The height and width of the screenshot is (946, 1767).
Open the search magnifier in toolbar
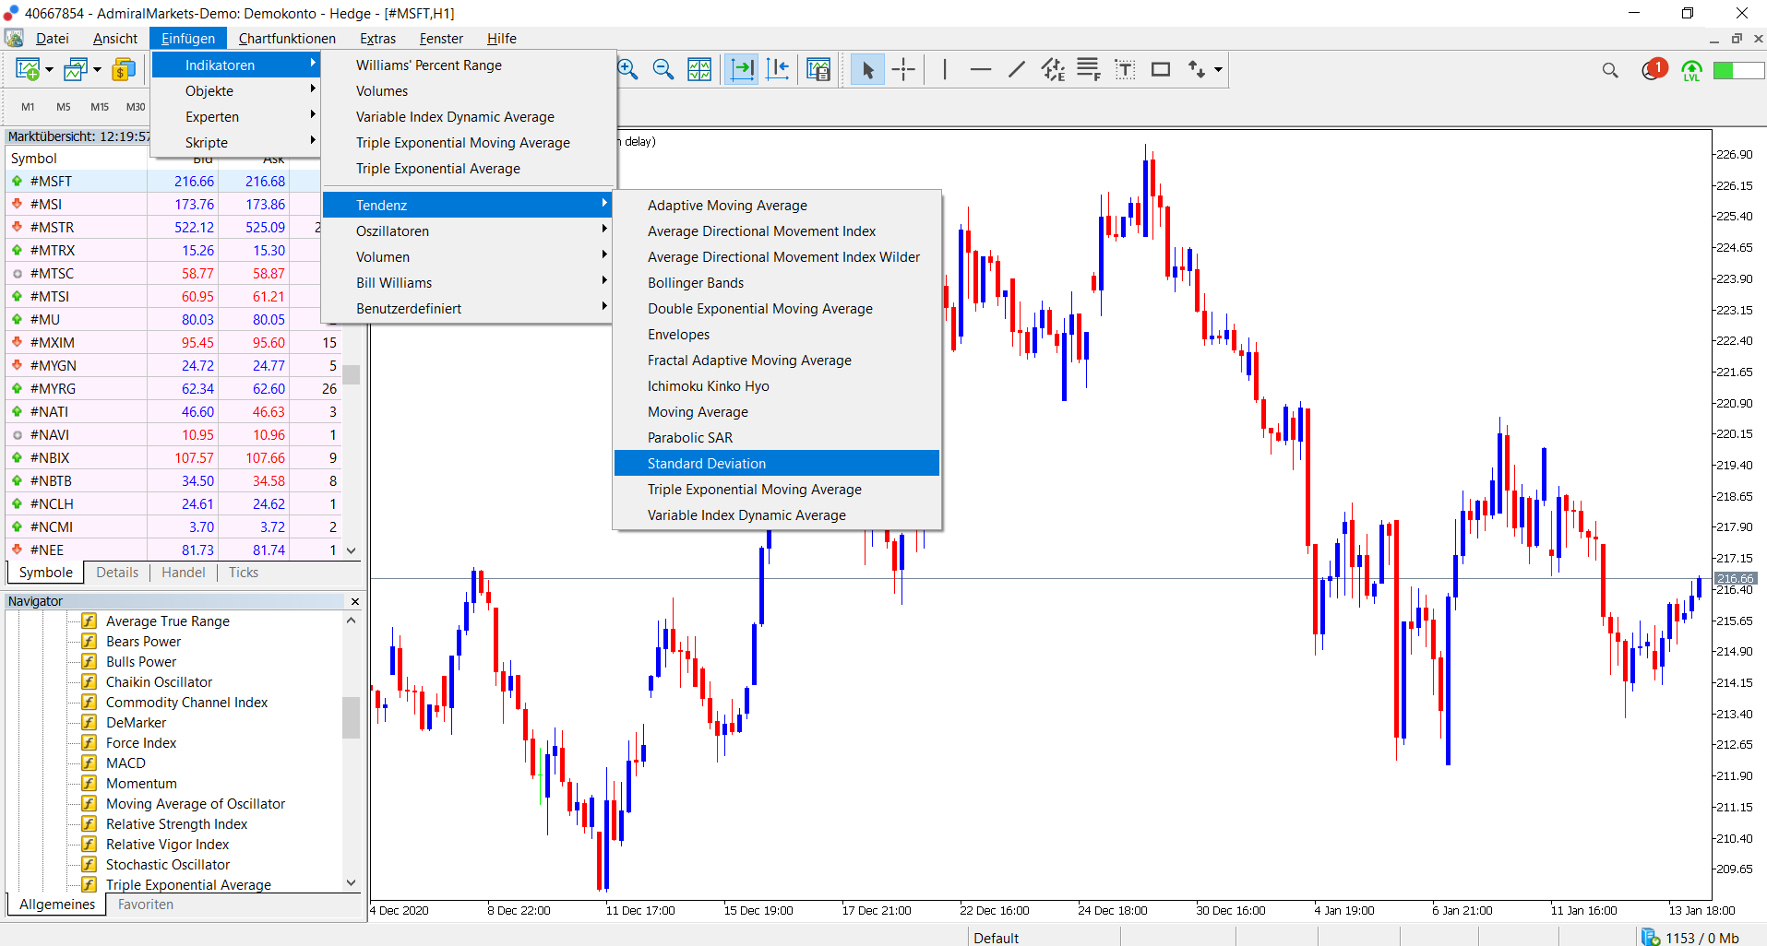[x=1610, y=70]
